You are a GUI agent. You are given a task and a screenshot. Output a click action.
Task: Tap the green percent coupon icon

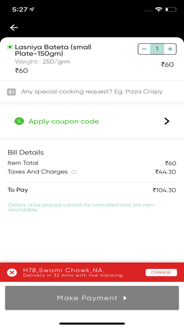19,121
